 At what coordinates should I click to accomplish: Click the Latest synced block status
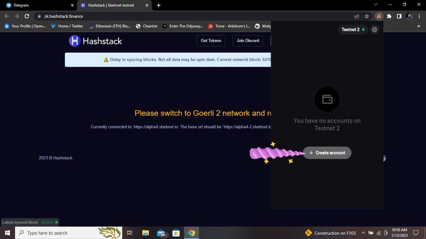point(30,222)
